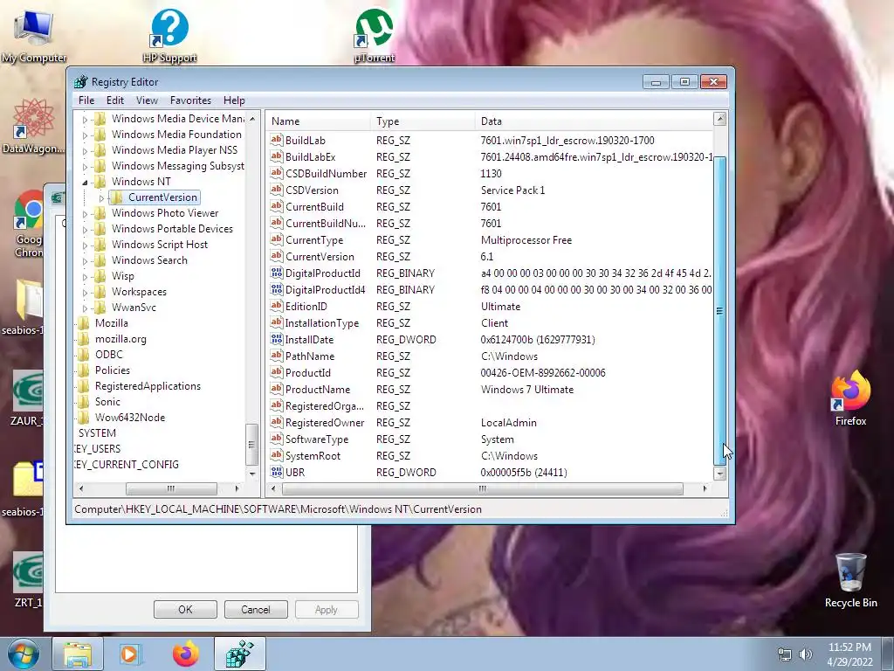Click the Name column header

(x=318, y=121)
